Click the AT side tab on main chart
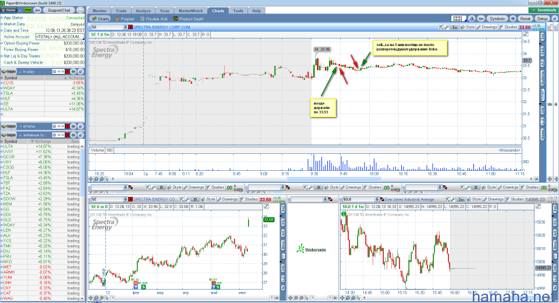559x303 pixels. point(543,63)
